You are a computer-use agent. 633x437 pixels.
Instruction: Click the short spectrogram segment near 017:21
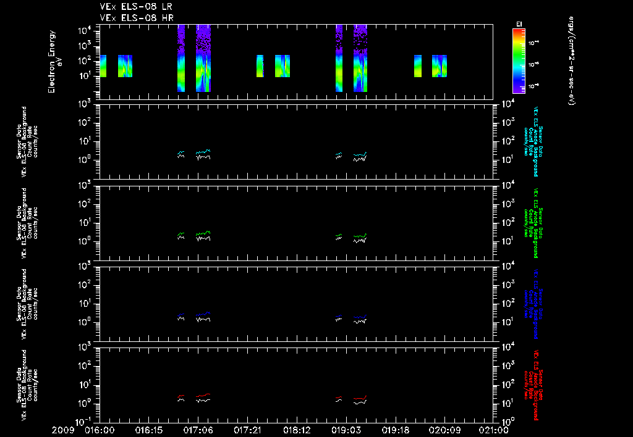[260, 65]
